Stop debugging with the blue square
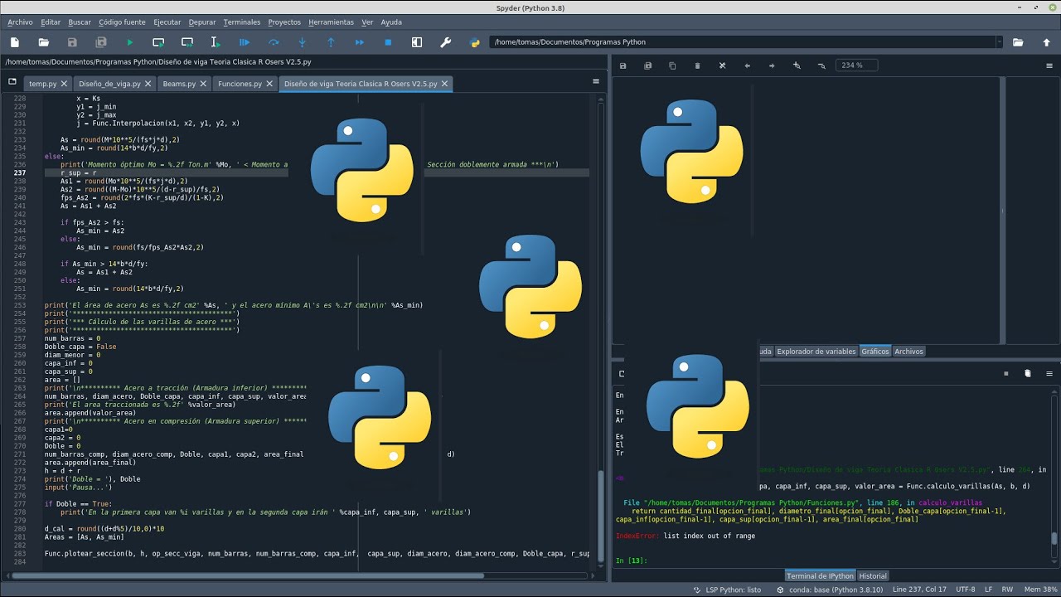This screenshot has height=597, width=1061. 388,42
